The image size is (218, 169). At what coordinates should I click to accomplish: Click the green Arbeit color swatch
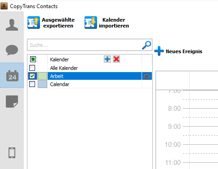pyautogui.click(x=42, y=76)
